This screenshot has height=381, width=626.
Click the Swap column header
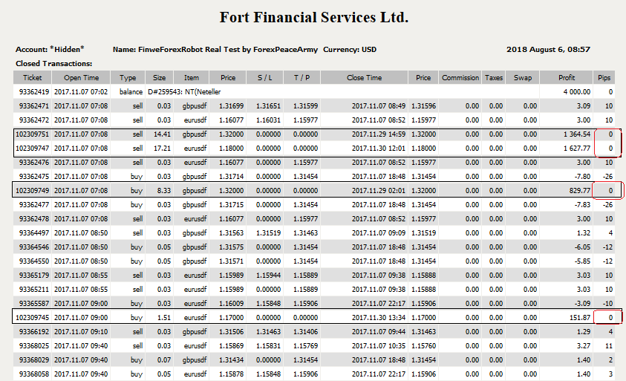pos(523,78)
